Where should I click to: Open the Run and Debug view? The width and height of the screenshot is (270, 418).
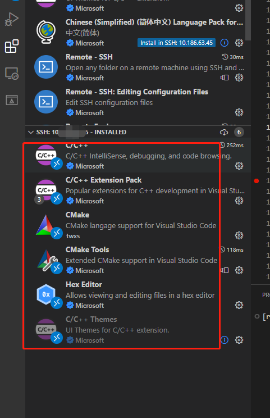12,20
